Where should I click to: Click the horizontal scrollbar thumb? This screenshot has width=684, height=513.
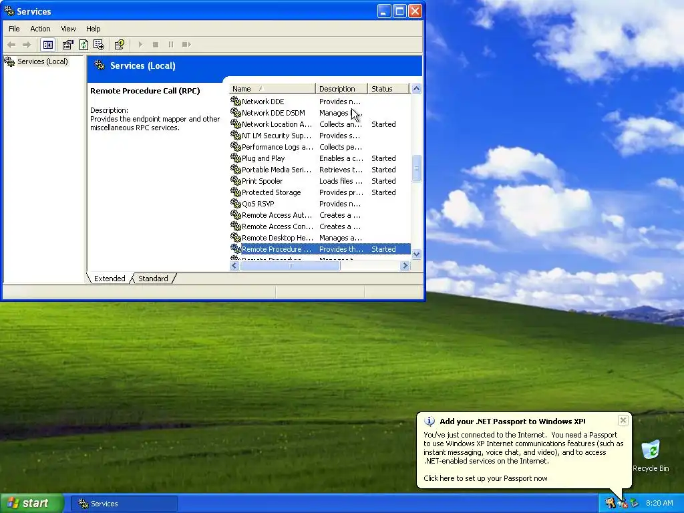291,265
